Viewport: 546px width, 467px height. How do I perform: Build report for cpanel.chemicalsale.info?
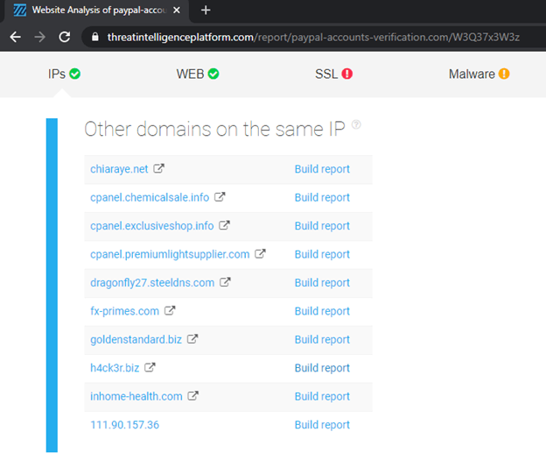[322, 198]
